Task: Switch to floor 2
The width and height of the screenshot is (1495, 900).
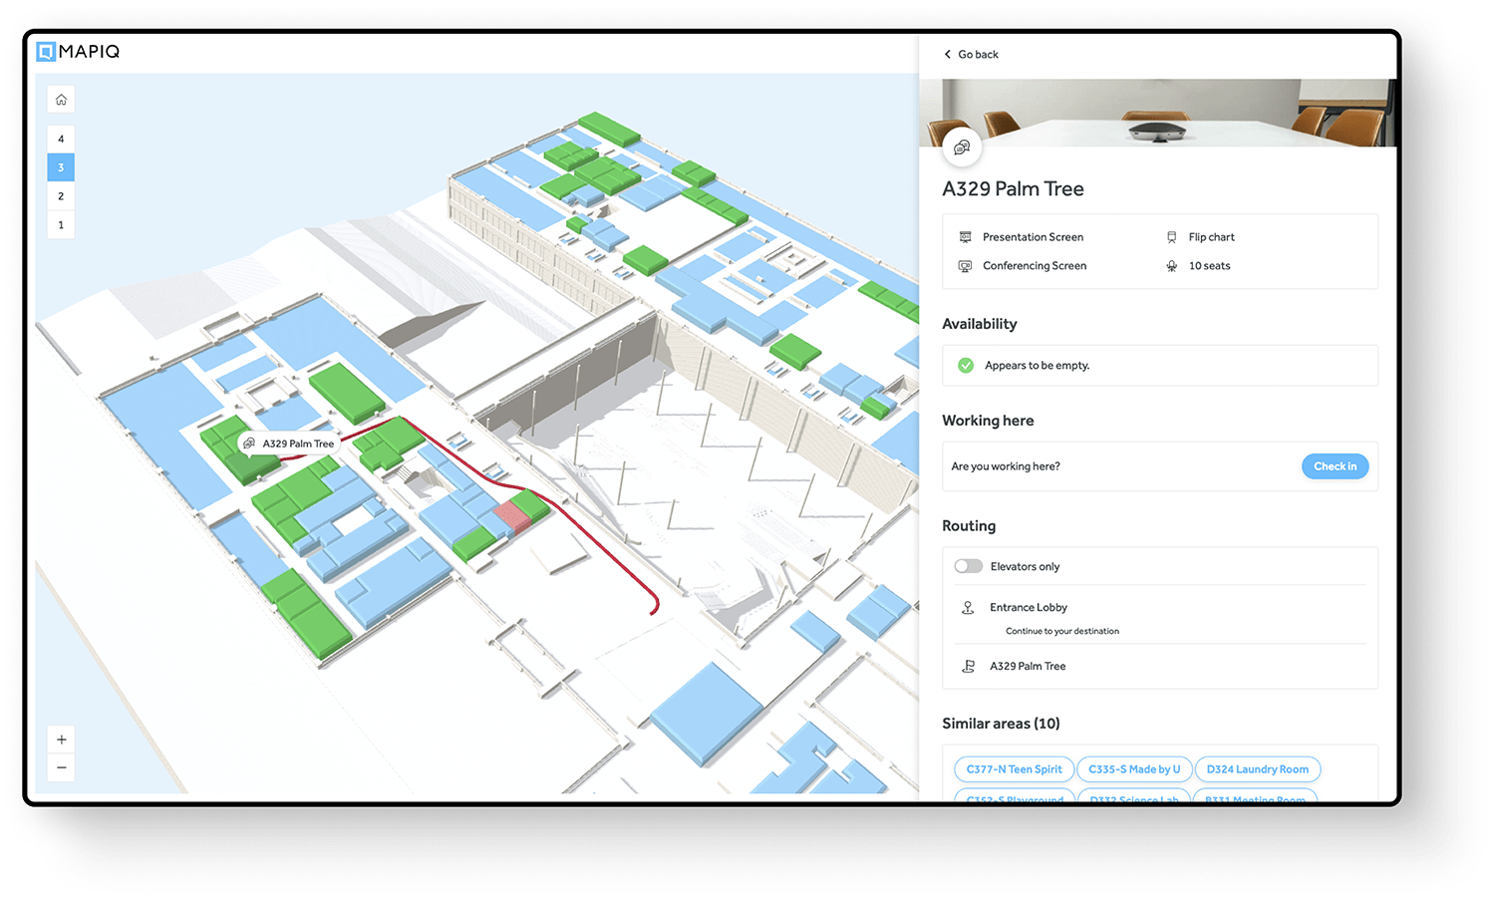Action: click(61, 196)
